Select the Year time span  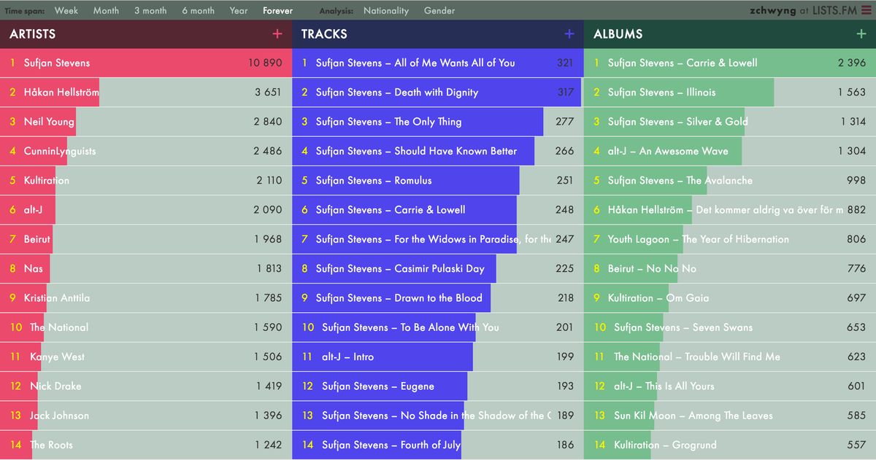pyautogui.click(x=239, y=10)
